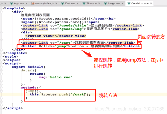Click the Vue icon on GoodsList.vue tab
This screenshot has height=114, width=167.
(x=129, y=4)
